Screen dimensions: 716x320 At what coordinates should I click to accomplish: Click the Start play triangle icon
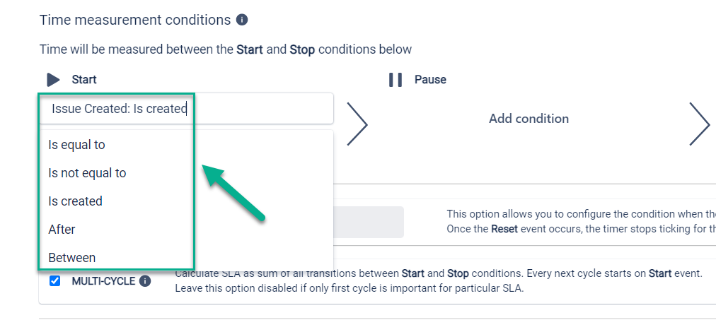coord(53,80)
